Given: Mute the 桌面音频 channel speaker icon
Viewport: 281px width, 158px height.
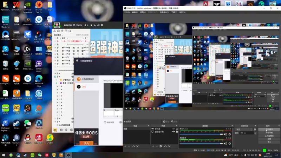Looking at the screenshot, I should [x=225, y=144].
